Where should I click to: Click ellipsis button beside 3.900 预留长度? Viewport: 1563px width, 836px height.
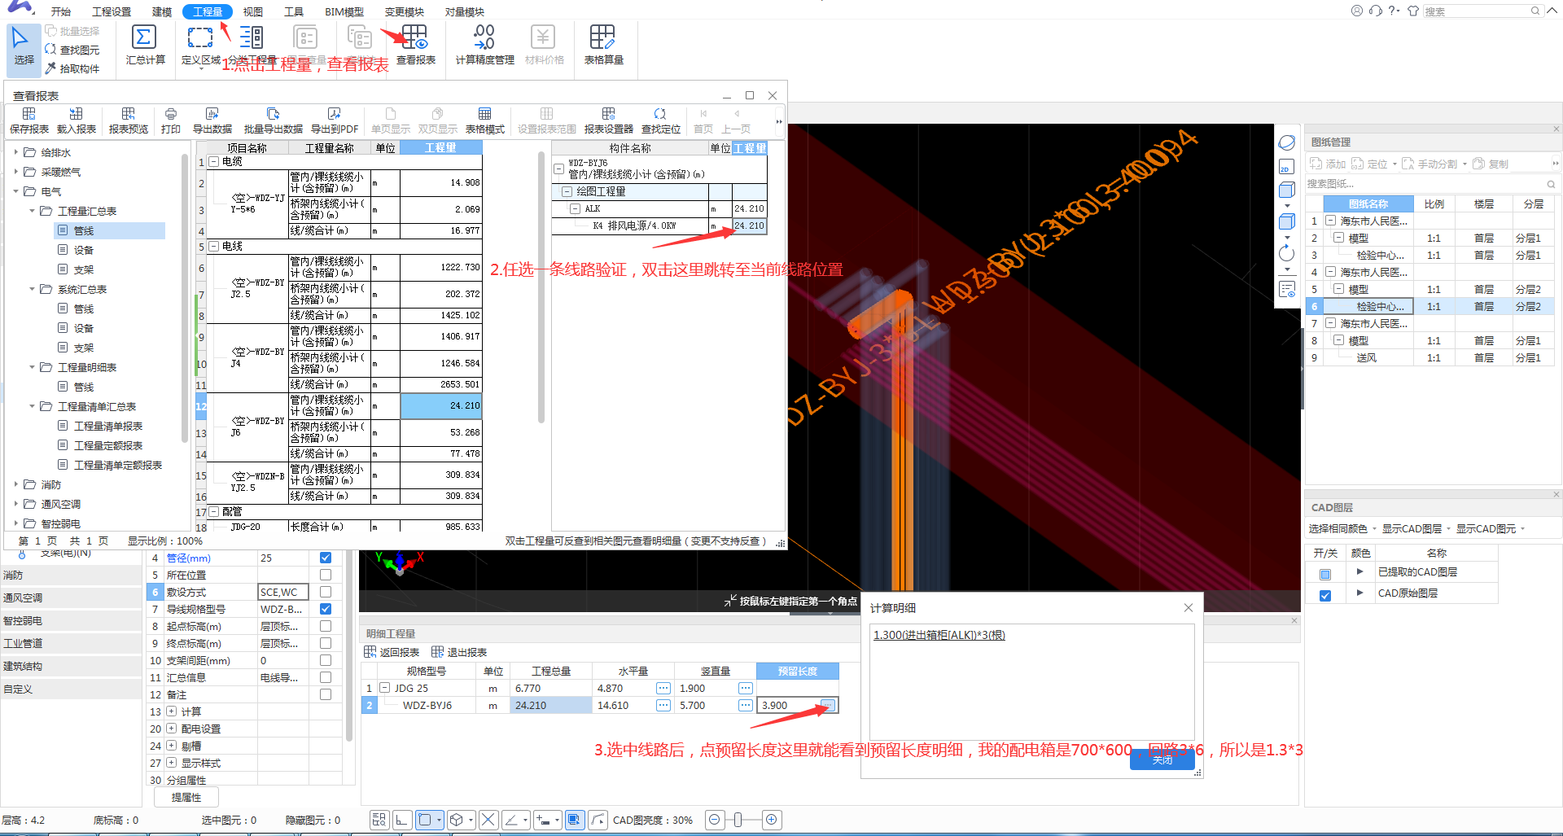pos(828,705)
